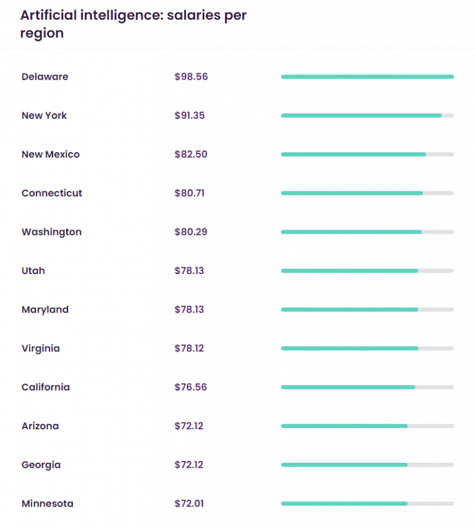Image resolution: width=475 pixels, height=529 pixels.
Task: Select the Delaware region label
Action: click(45, 77)
